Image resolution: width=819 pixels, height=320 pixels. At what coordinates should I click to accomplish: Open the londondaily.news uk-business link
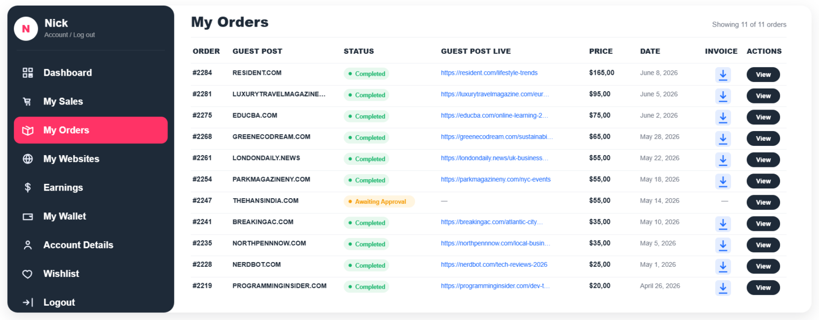point(494,158)
